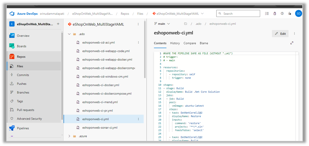
Task: Click the Pushes icon in sidebar
Action: (12, 84)
